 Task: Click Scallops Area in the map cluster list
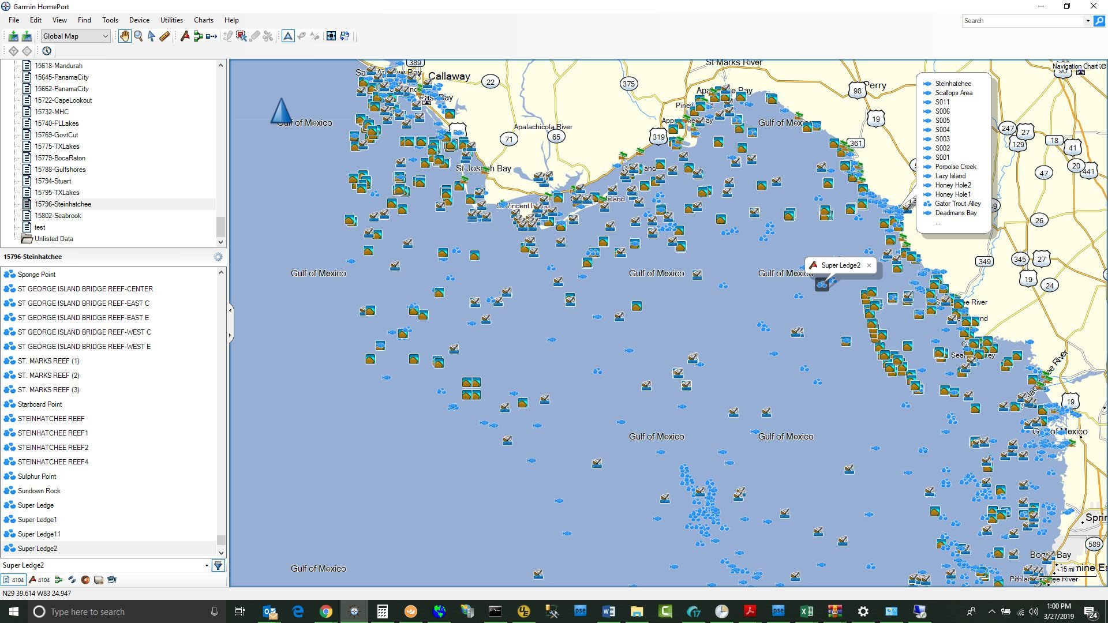coord(953,93)
